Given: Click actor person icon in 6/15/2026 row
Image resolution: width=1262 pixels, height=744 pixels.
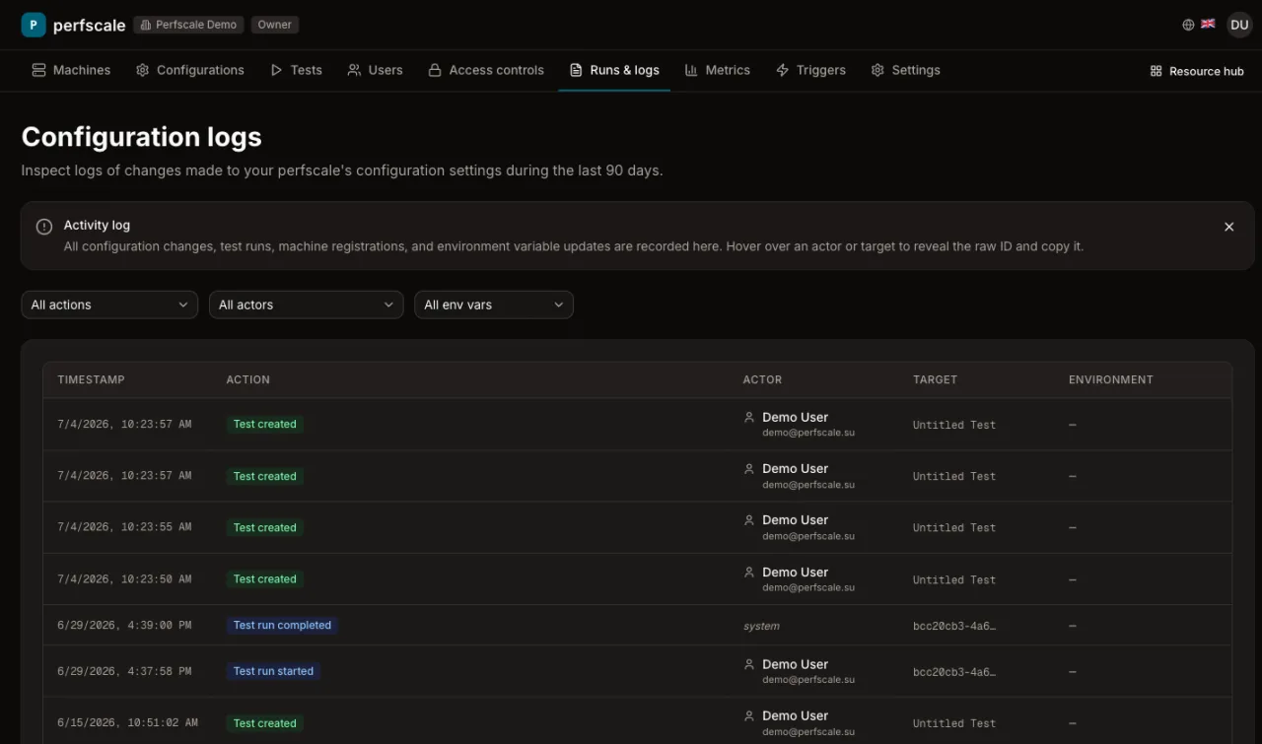Looking at the screenshot, I should pos(749,715).
